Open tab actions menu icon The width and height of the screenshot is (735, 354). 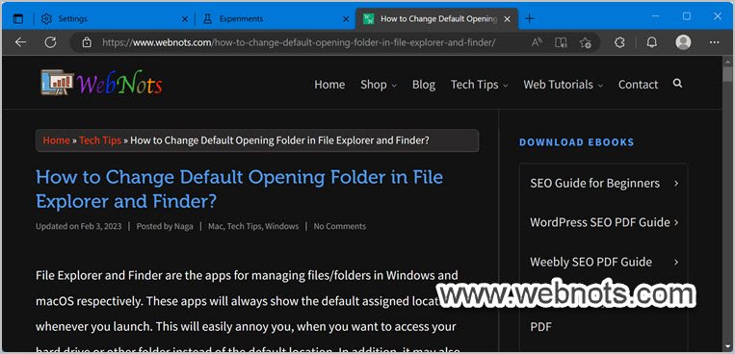click(x=17, y=18)
